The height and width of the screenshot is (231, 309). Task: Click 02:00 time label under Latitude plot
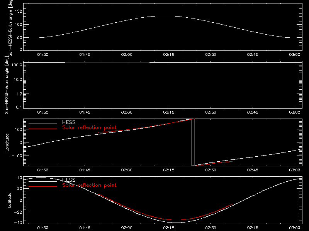(127, 228)
